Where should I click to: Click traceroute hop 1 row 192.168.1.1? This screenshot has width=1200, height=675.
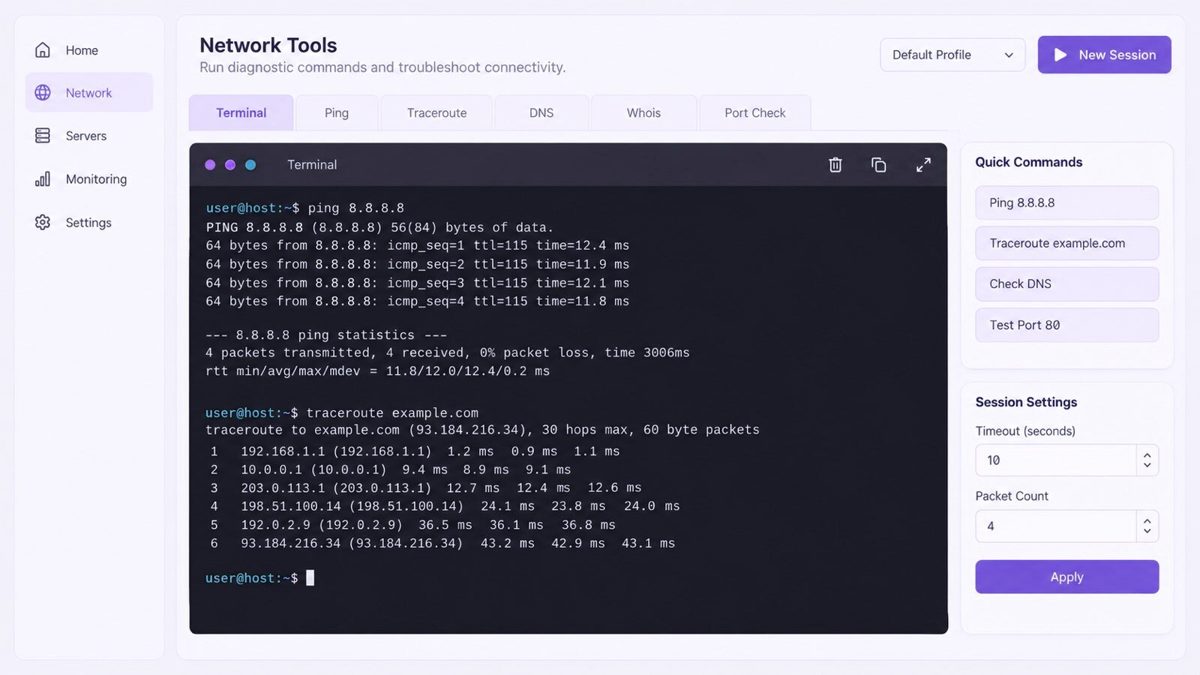[x=415, y=451]
